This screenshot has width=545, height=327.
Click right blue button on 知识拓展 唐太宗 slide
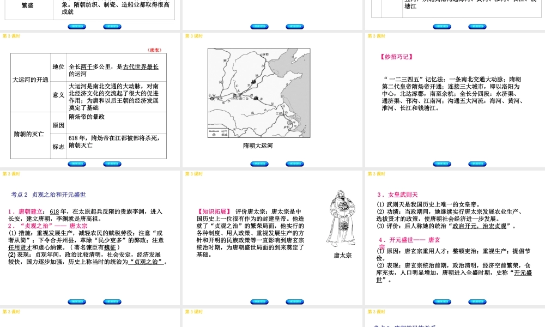coord(295,302)
